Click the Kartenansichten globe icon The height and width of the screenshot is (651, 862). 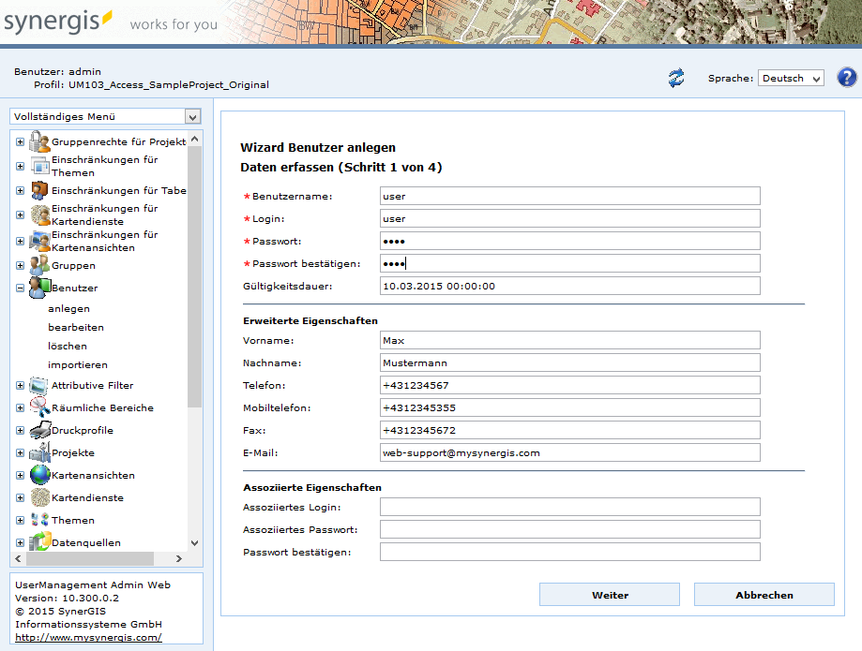(39, 475)
